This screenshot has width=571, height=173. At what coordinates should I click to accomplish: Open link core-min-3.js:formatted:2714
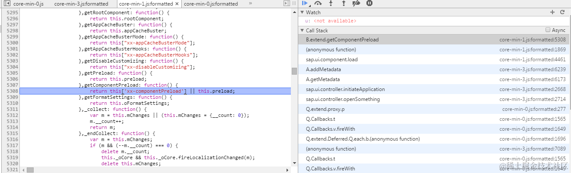pyautogui.click(x=533, y=99)
